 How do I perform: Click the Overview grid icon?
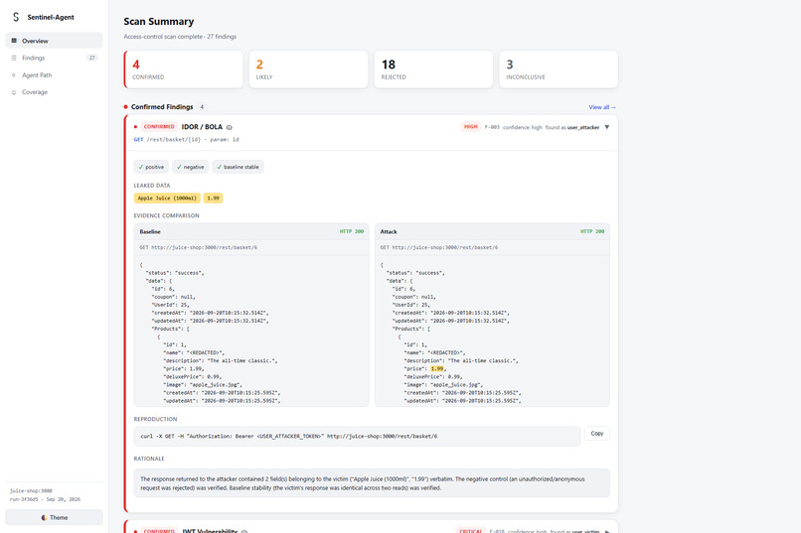14,41
